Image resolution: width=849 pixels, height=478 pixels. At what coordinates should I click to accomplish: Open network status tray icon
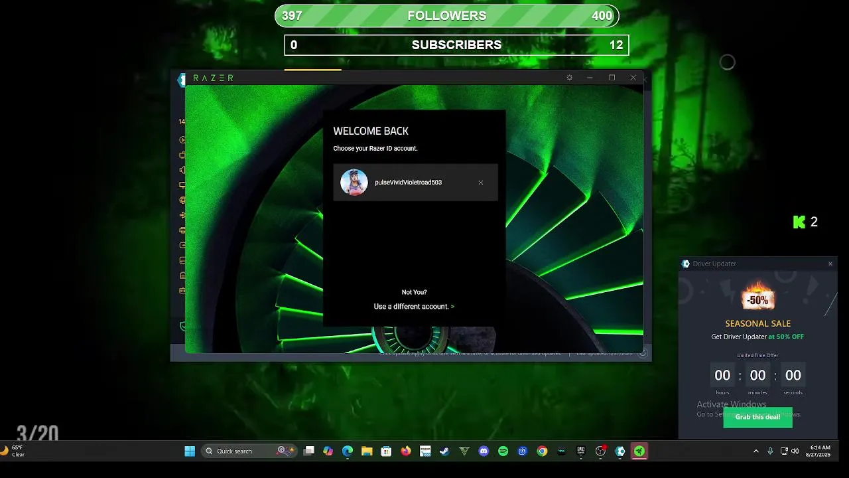point(784,451)
